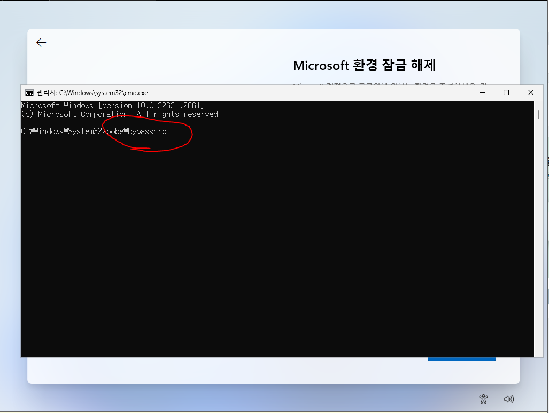This screenshot has height=413, width=549.
Task: Open the accessibility options icon
Action: point(484,399)
